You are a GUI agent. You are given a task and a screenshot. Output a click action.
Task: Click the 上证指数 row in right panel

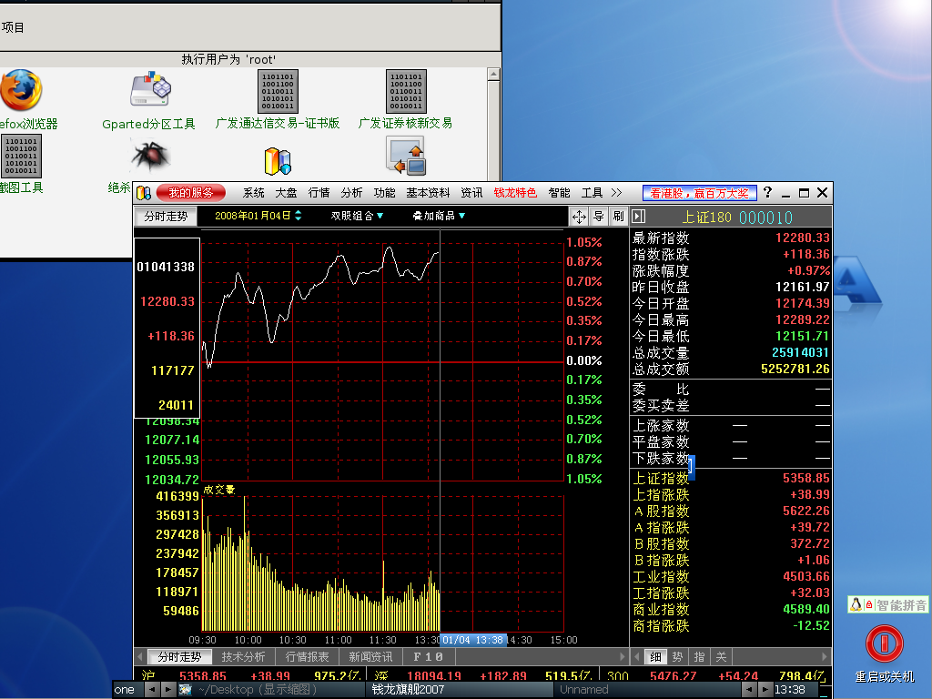point(731,478)
